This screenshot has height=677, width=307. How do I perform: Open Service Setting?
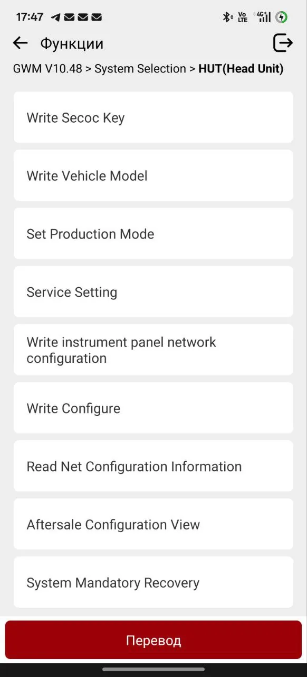[x=153, y=292]
